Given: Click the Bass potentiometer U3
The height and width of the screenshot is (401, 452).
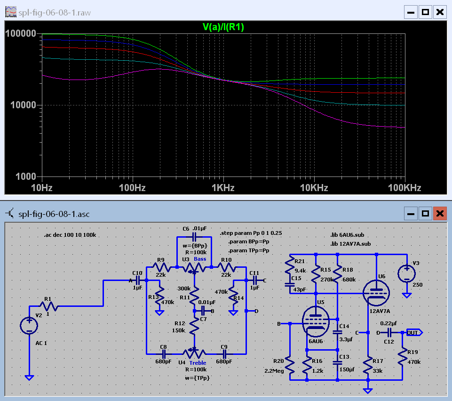Looking at the screenshot, I should (194, 267).
